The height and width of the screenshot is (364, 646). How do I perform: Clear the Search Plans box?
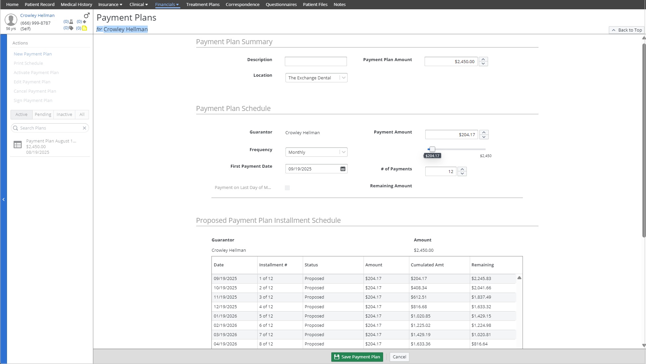[84, 128]
